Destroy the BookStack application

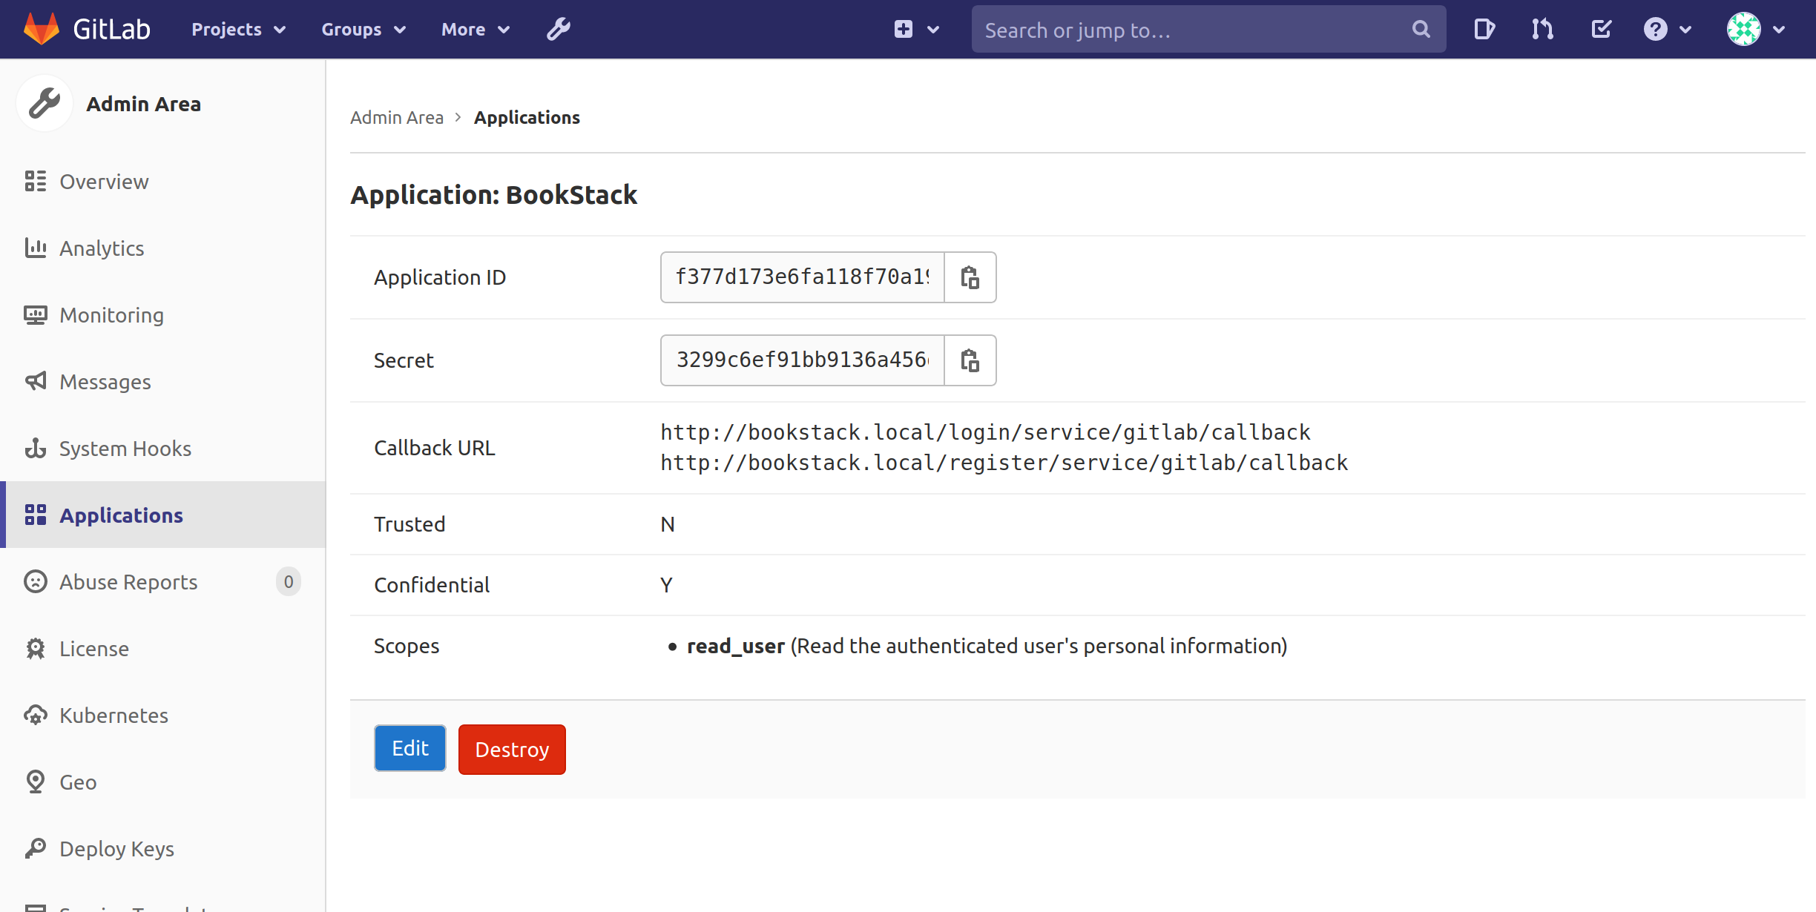pyautogui.click(x=511, y=749)
